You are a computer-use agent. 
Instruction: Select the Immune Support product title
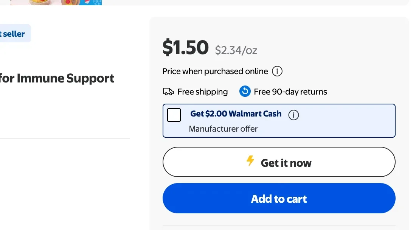57,78
